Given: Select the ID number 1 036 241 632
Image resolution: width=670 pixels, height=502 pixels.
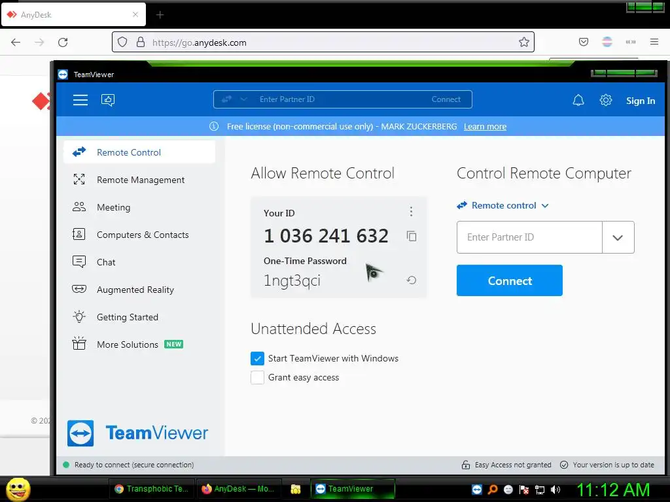Looking at the screenshot, I should pos(326,235).
